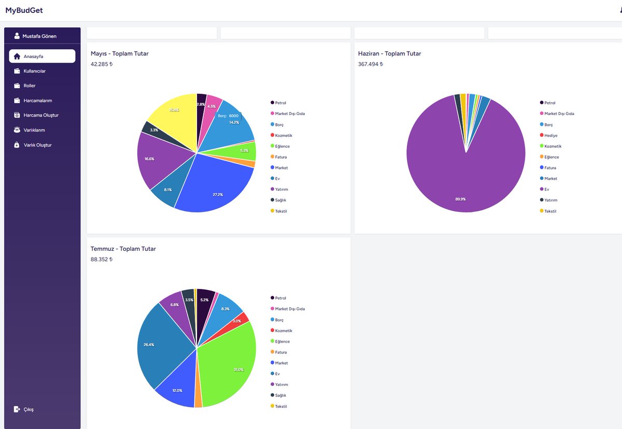Toggle Eğlence legend in Temmuz chart

(x=280, y=341)
